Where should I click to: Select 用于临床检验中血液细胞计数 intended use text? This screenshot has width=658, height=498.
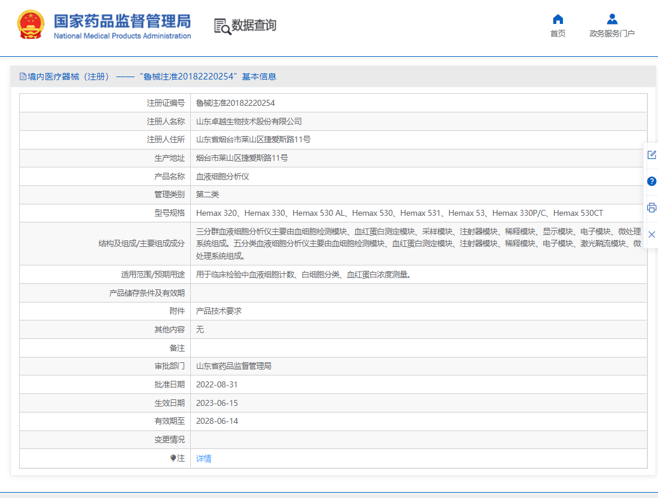[x=303, y=274]
